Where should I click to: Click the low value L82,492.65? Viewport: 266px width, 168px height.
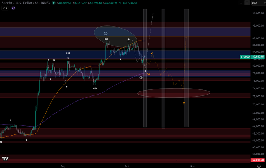pos(95,3)
